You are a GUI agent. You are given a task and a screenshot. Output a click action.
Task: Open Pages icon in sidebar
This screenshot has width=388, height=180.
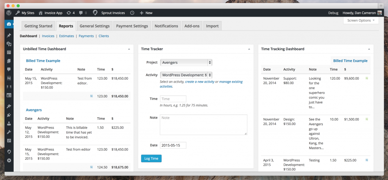[9, 61]
